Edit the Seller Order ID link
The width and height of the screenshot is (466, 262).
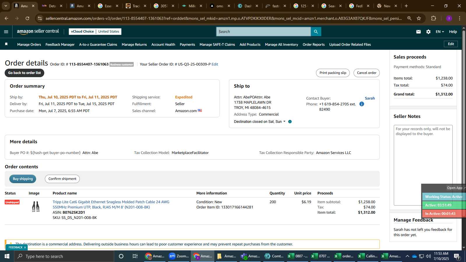pyautogui.click(x=215, y=64)
